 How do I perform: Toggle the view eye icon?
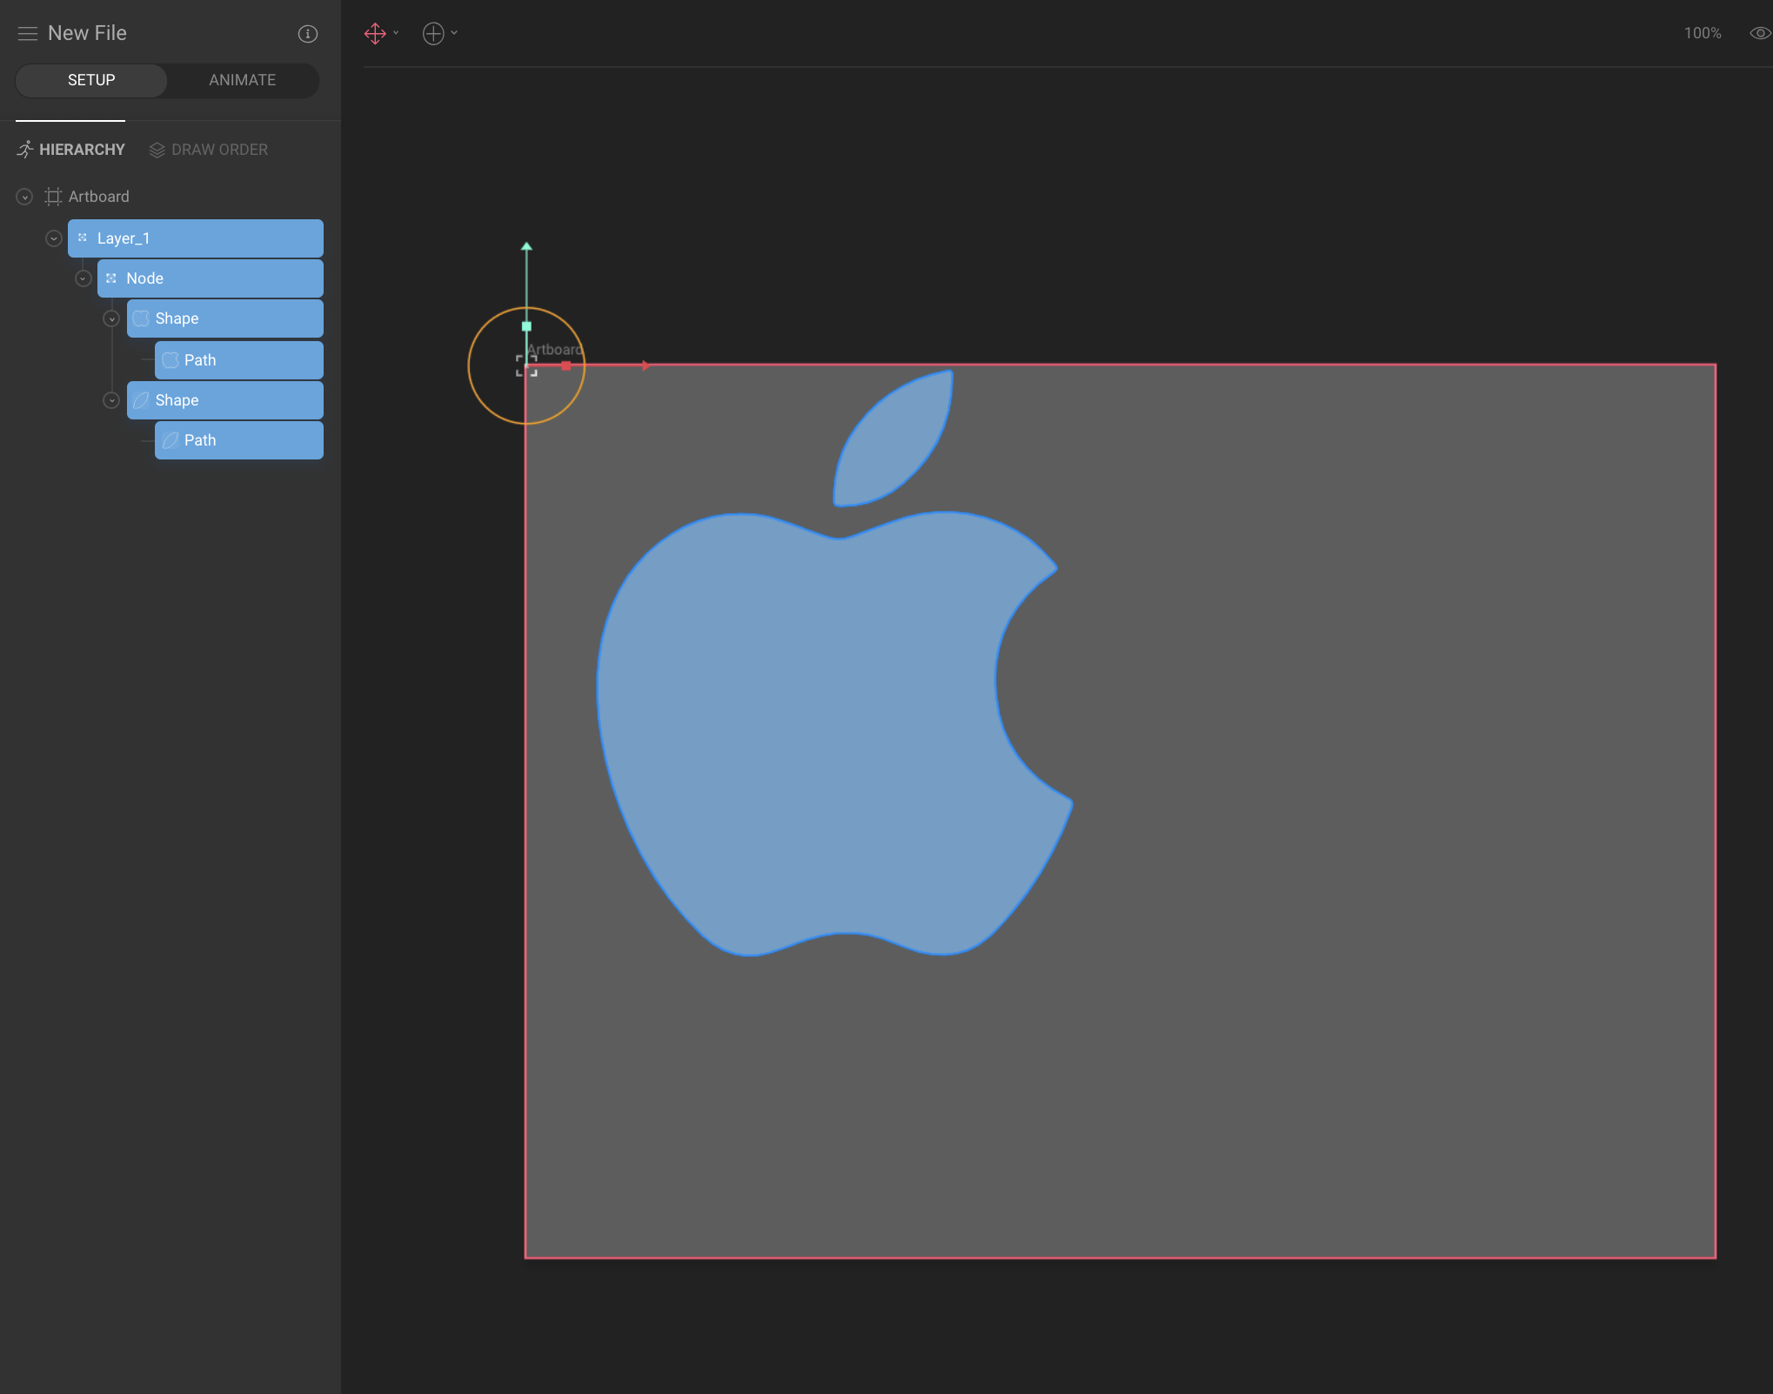click(x=1760, y=33)
